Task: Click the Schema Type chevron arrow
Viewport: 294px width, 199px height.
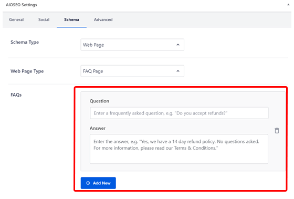Action: [x=178, y=45]
